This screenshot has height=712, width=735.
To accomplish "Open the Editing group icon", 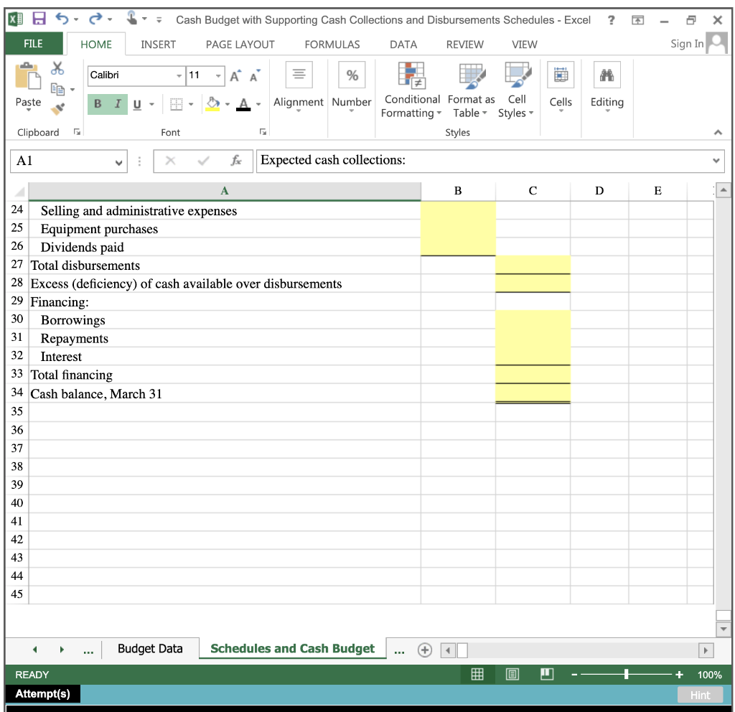I will click(607, 86).
